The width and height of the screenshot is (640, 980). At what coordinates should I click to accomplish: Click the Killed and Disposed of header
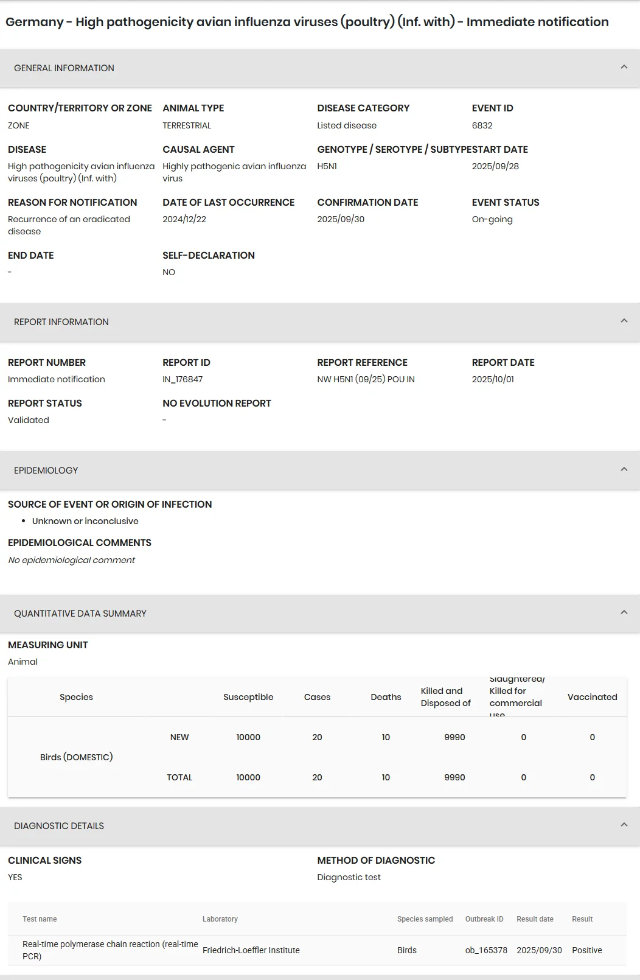(x=446, y=697)
